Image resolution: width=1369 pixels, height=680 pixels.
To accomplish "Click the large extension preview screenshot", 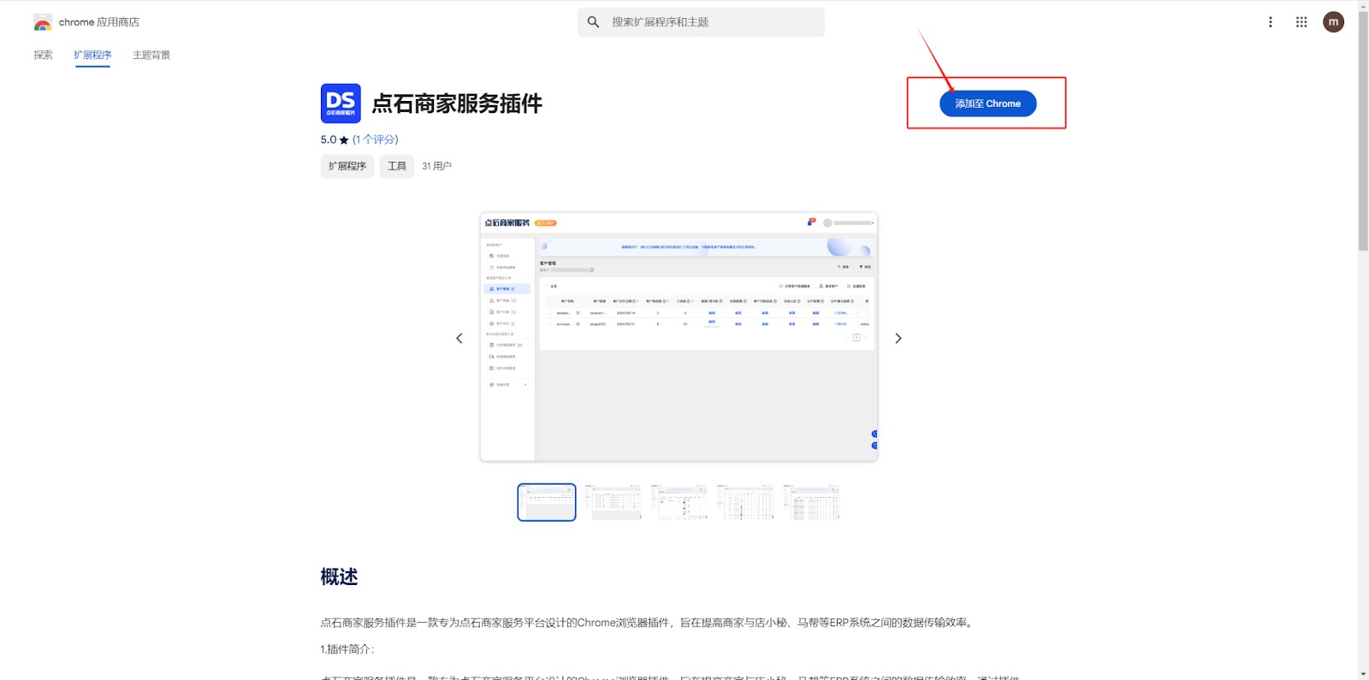I will (x=679, y=337).
